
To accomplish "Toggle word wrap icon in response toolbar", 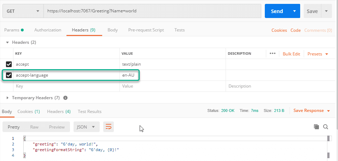I will tap(109, 127).
